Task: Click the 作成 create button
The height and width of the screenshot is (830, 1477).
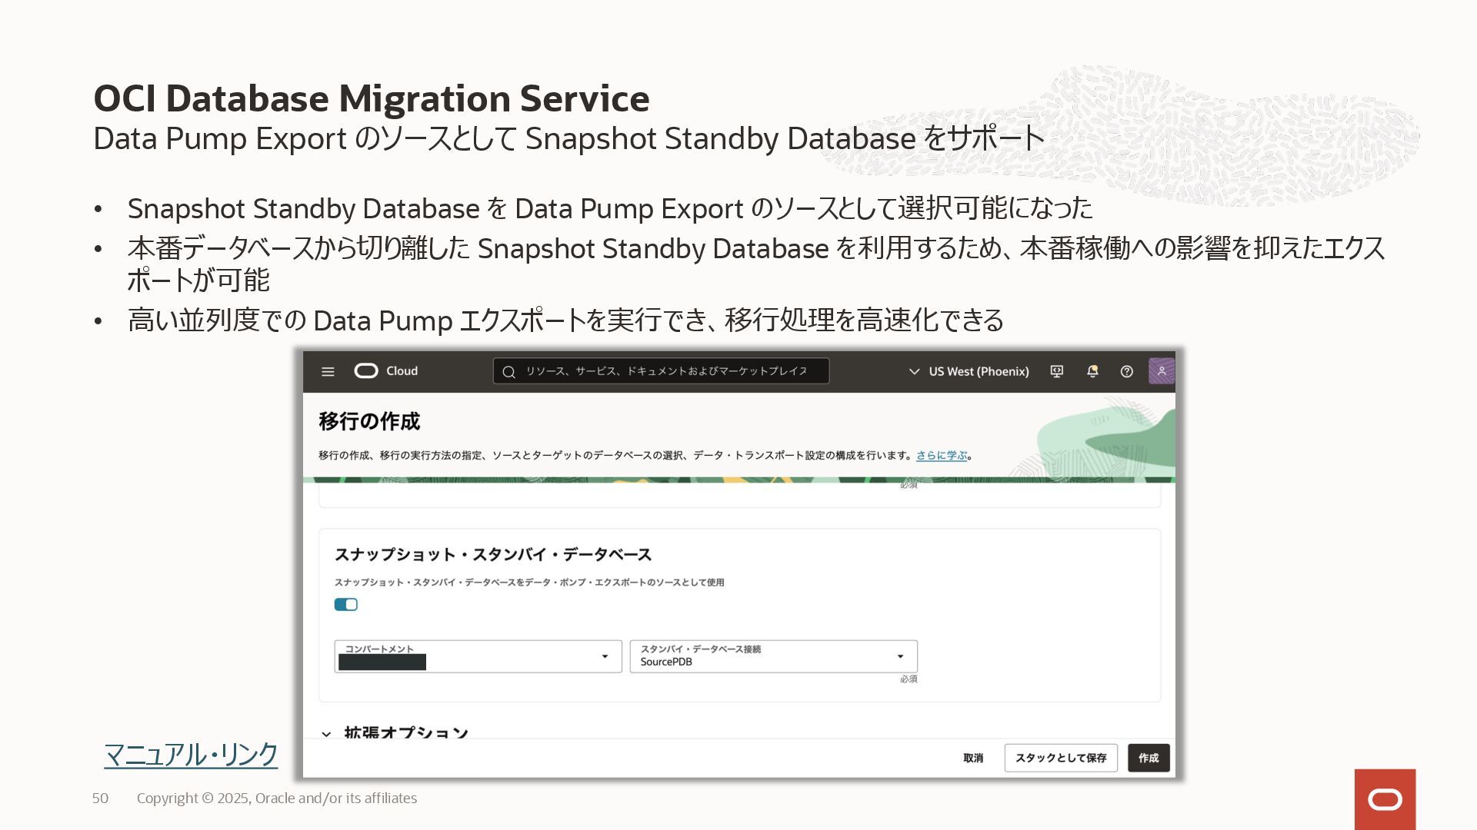Action: pos(1149,758)
